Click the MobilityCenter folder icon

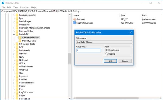20,41
